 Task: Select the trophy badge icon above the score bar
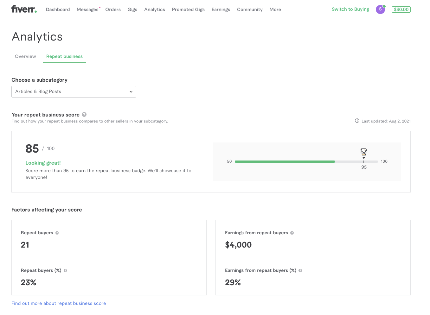coord(363,152)
